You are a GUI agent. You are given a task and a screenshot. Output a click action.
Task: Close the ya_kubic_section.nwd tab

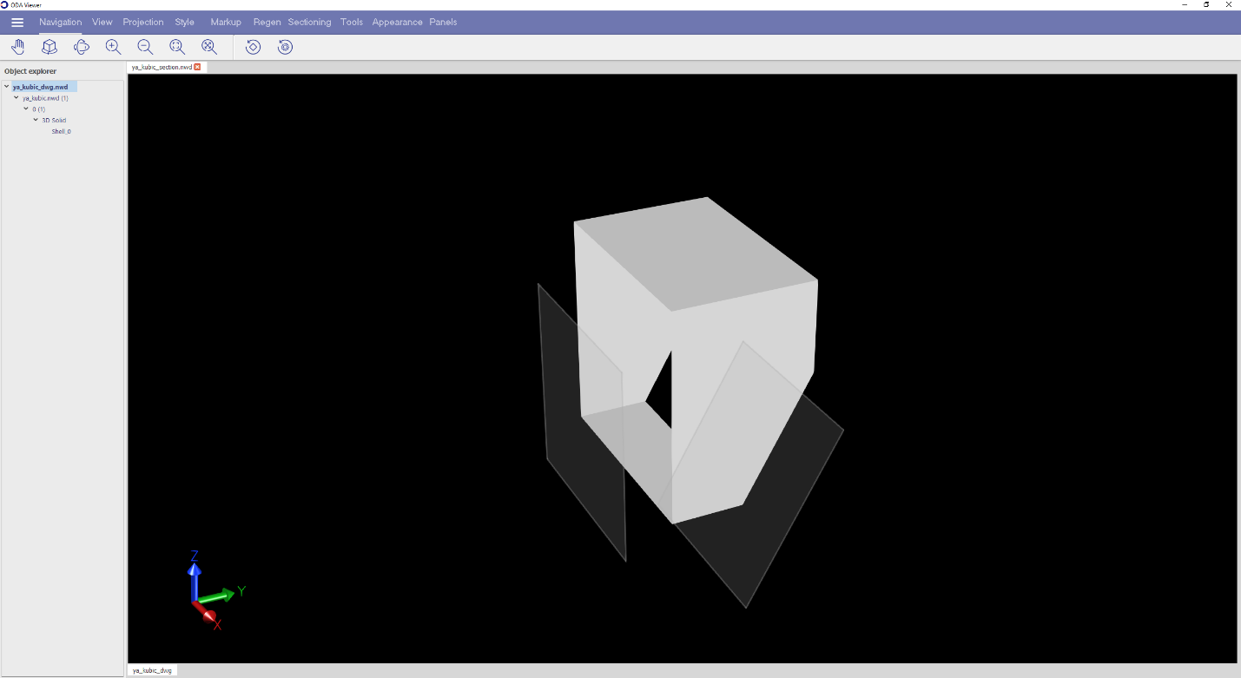pos(197,67)
